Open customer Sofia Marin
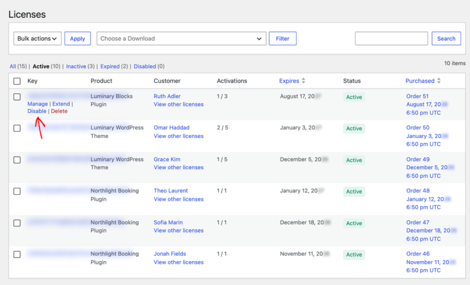 coord(168,222)
